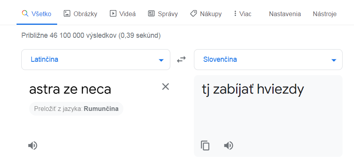Expand the Slovenčina target language dropdown
The height and width of the screenshot is (164, 354).
pyautogui.click(x=334, y=60)
